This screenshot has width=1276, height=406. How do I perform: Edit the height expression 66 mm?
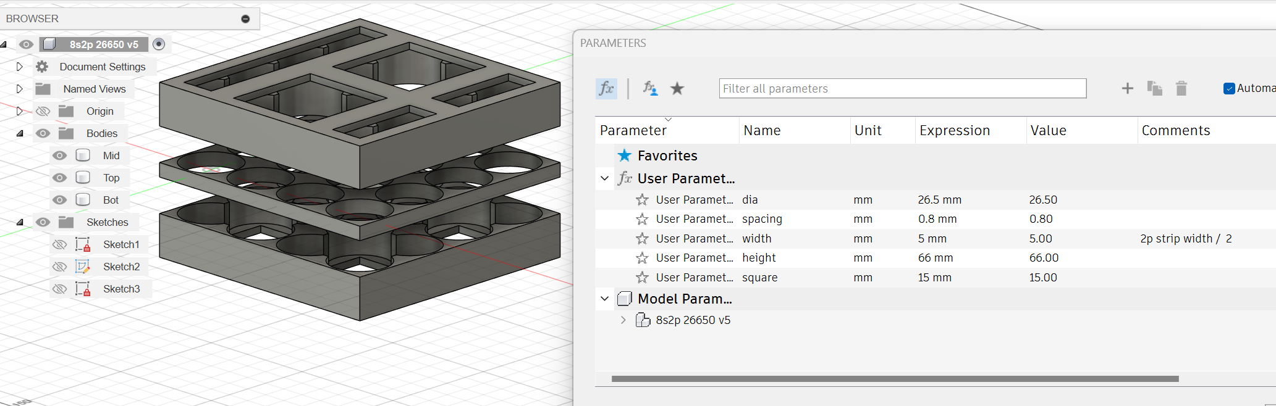[936, 258]
